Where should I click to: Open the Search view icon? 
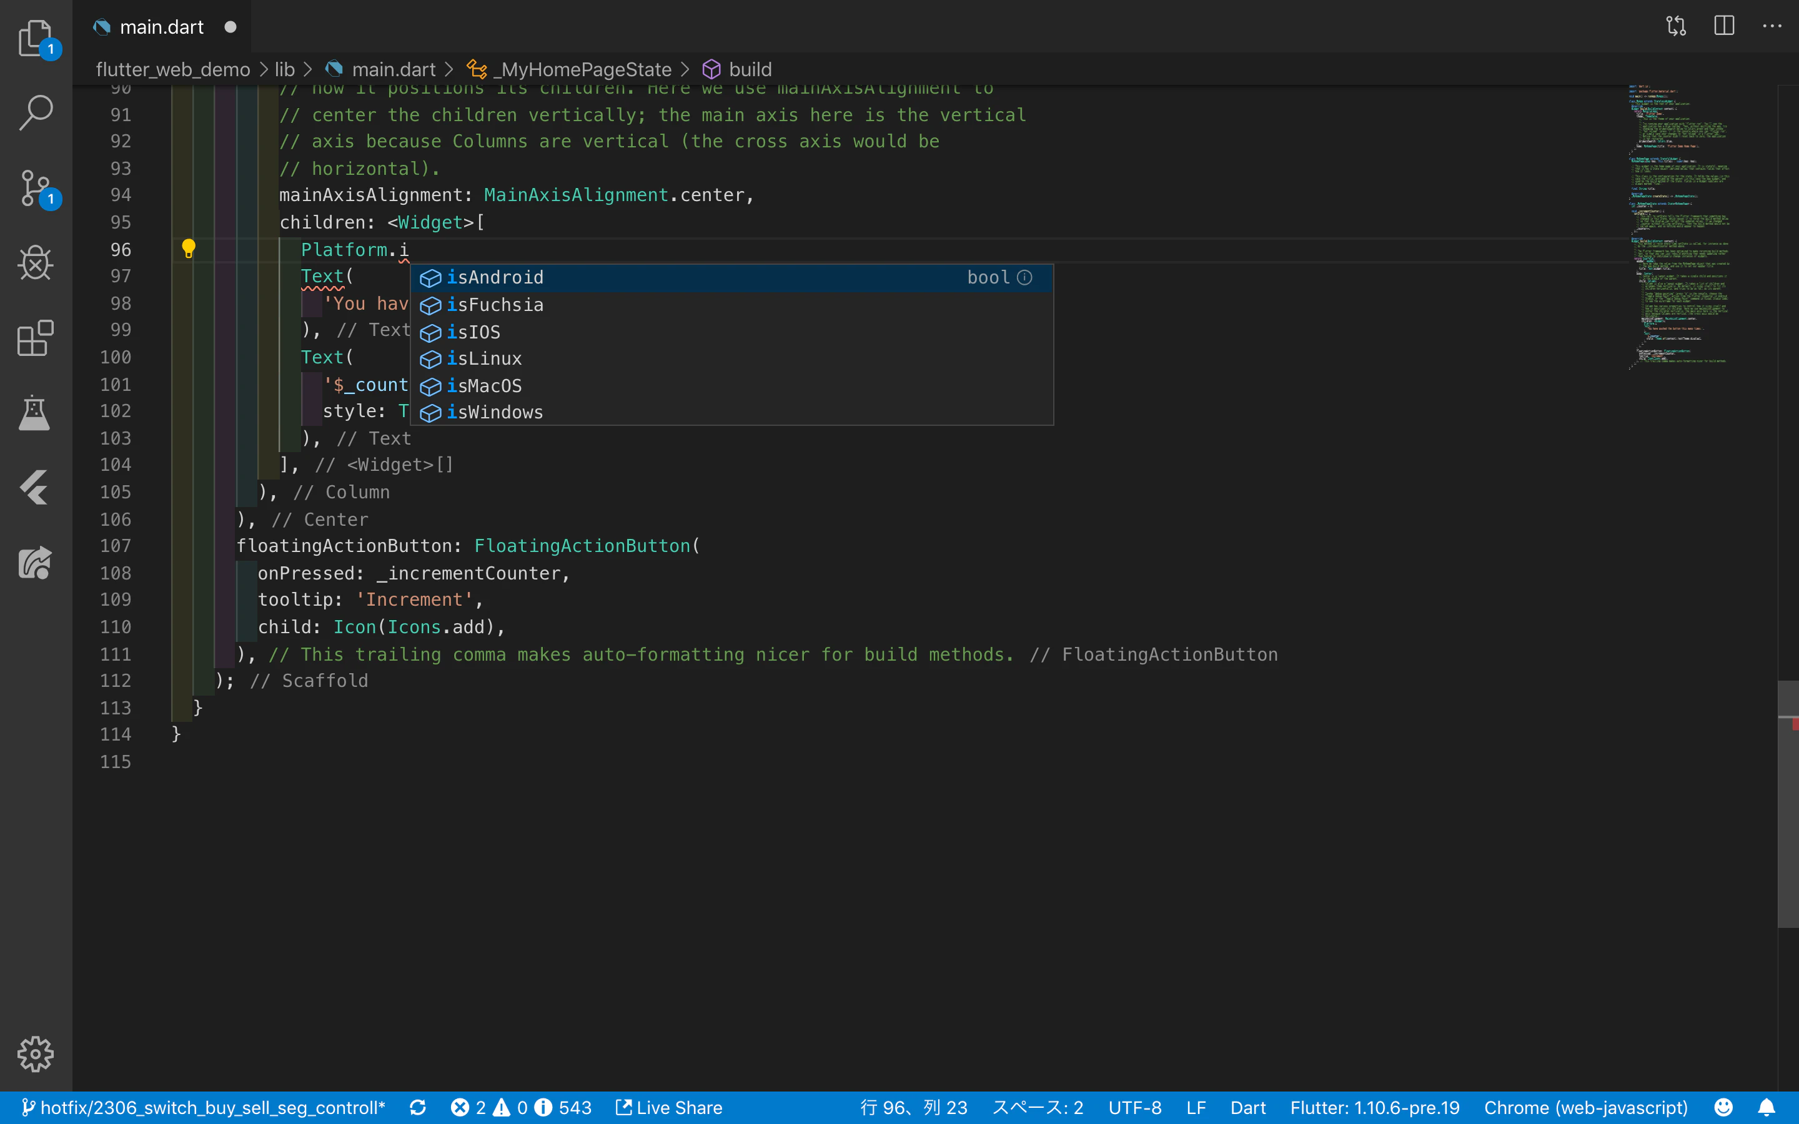pos(35,113)
